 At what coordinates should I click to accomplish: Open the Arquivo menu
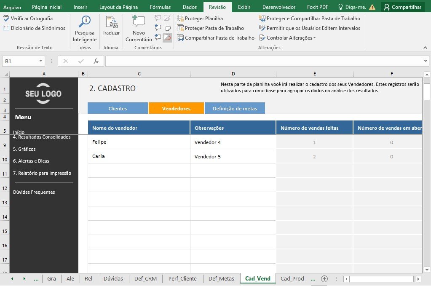12,7
